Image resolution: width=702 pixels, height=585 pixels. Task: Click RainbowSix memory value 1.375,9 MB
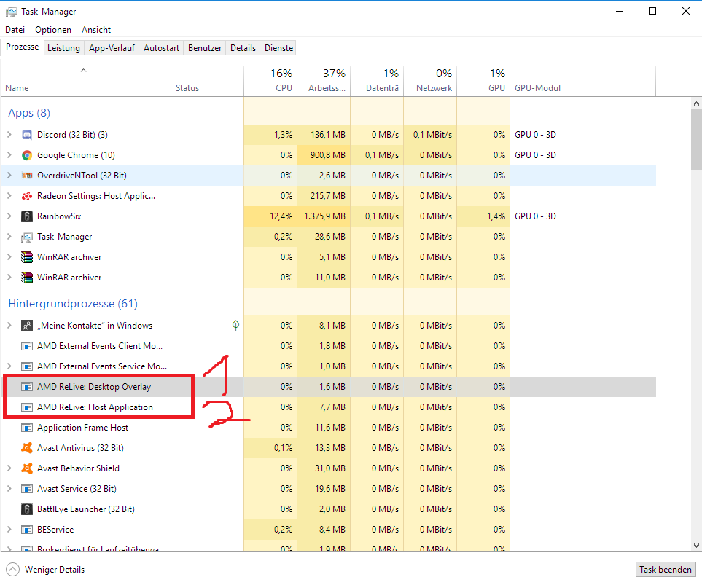(325, 216)
